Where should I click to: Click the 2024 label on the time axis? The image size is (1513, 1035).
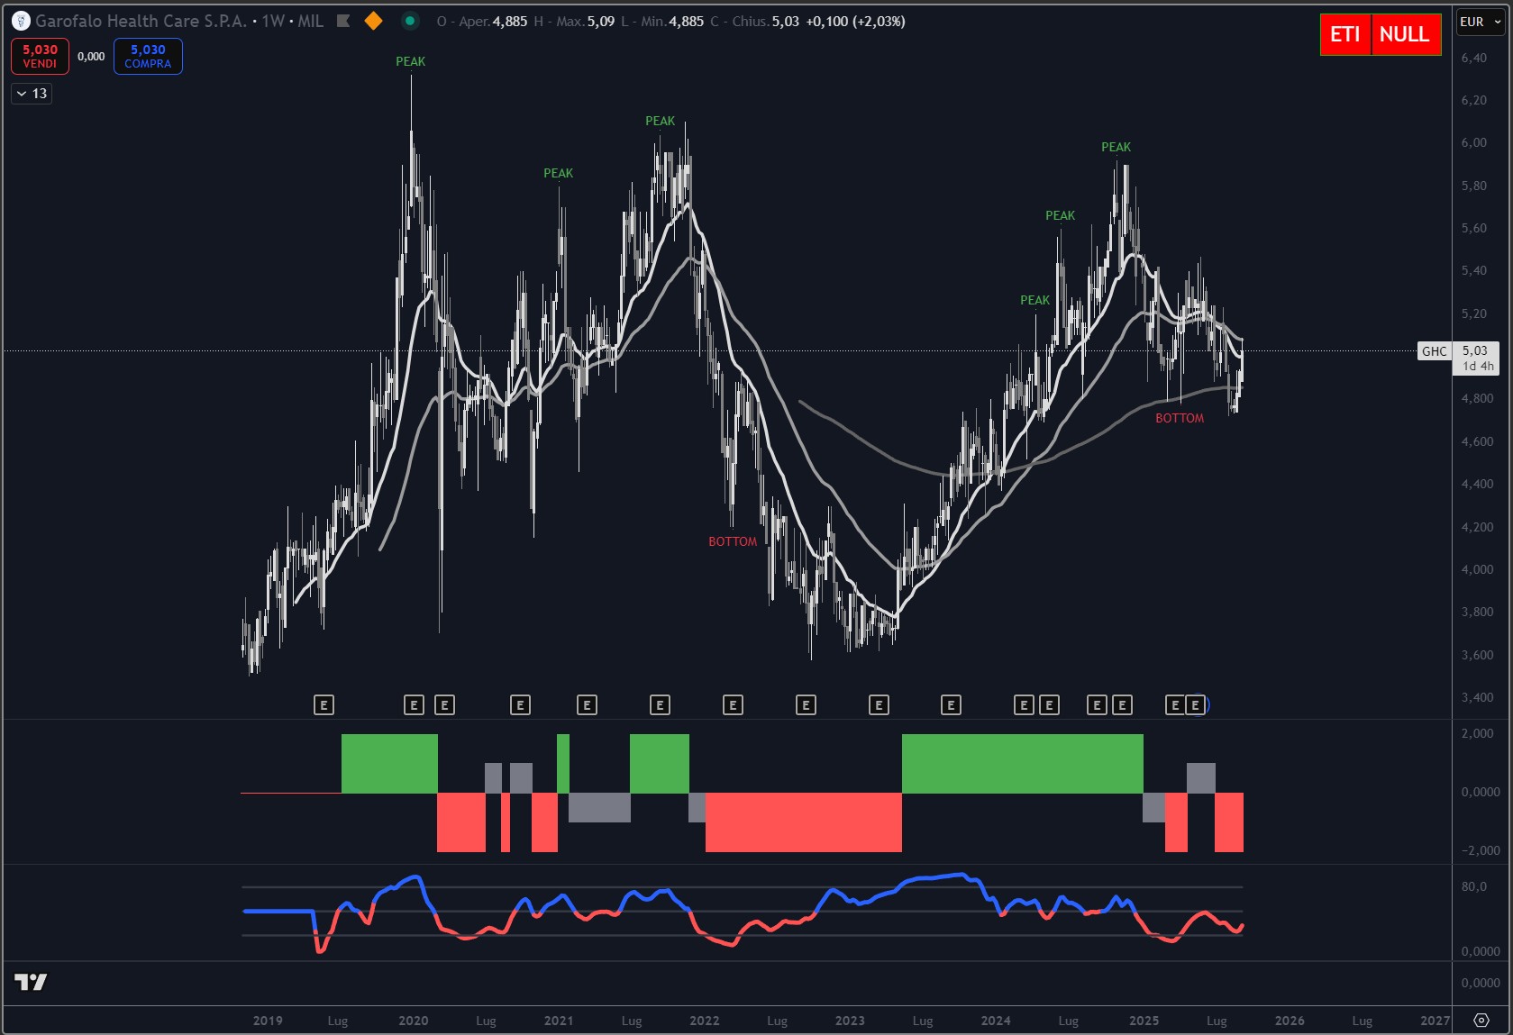tap(995, 1021)
